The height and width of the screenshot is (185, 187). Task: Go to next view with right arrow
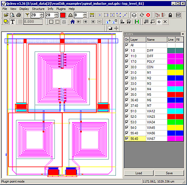(x=85, y=22)
